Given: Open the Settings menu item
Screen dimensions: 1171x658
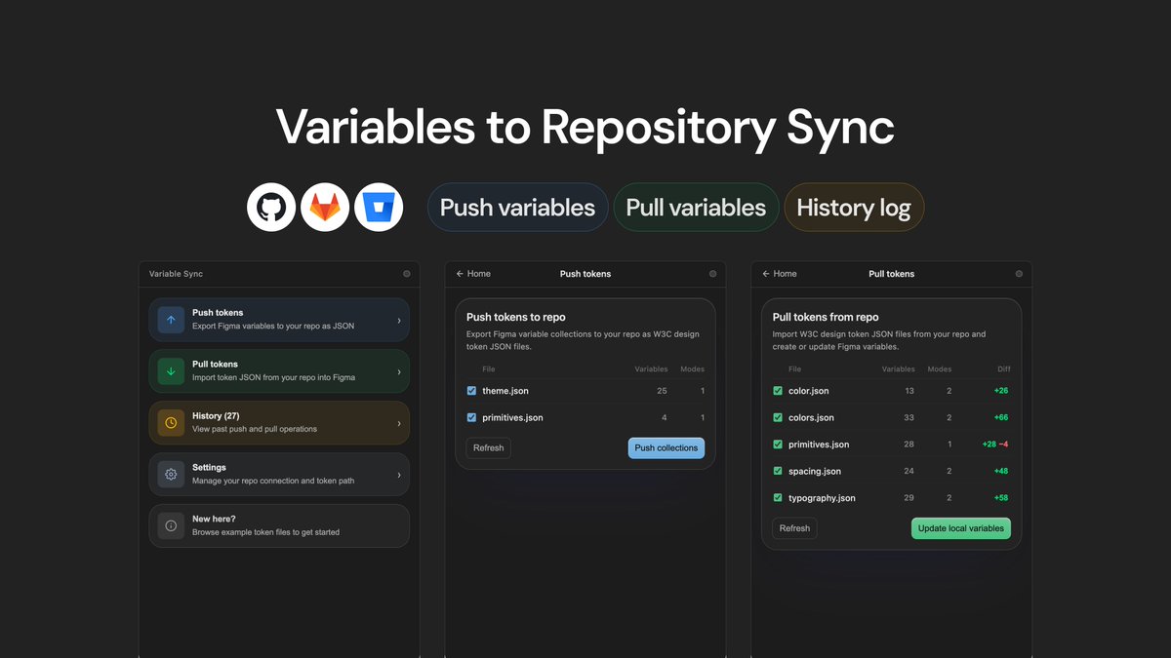Looking at the screenshot, I should (279, 475).
